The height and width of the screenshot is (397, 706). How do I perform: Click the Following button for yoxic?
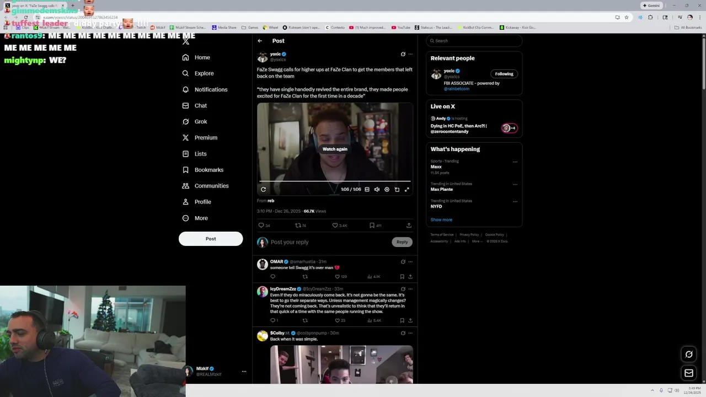(x=504, y=74)
